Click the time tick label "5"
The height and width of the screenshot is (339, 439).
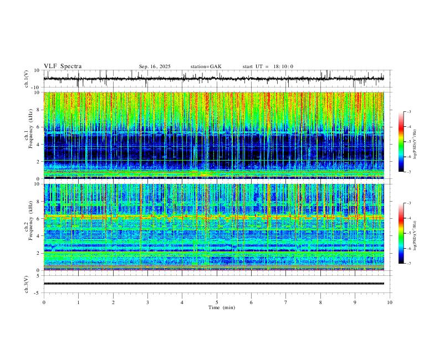click(x=217, y=302)
